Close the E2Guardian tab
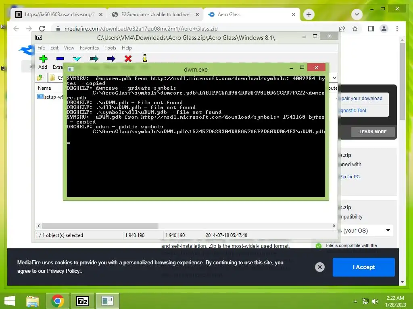 (197, 14)
